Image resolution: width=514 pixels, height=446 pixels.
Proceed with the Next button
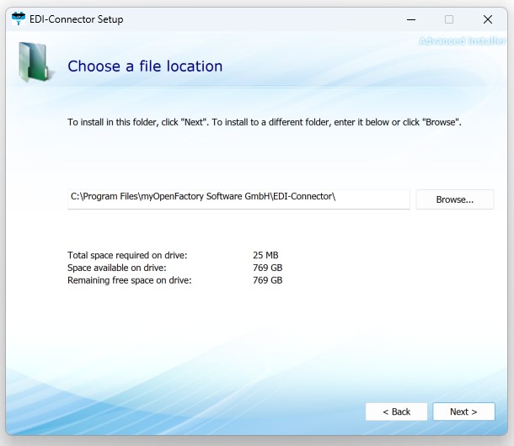click(x=463, y=411)
